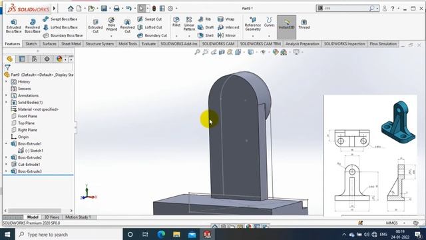Viewport: 426px width, 240px height.
Task: Click the Draft tool
Action: click(206, 27)
